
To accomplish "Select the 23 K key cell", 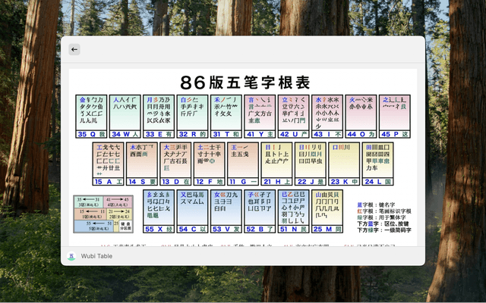I will pyautogui.click(x=344, y=164).
